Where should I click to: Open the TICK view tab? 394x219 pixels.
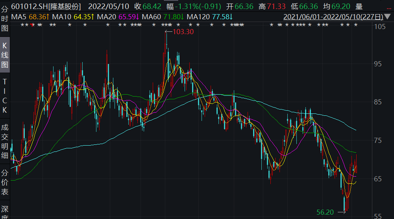pyautogui.click(x=5, y=96)
